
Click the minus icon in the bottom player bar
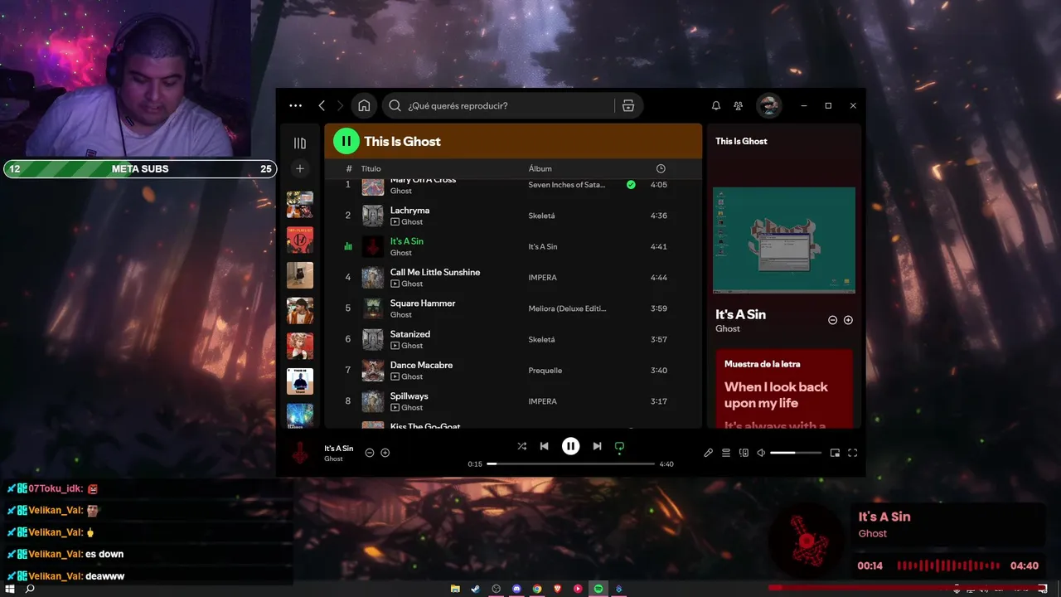click(x=370, y=453)
